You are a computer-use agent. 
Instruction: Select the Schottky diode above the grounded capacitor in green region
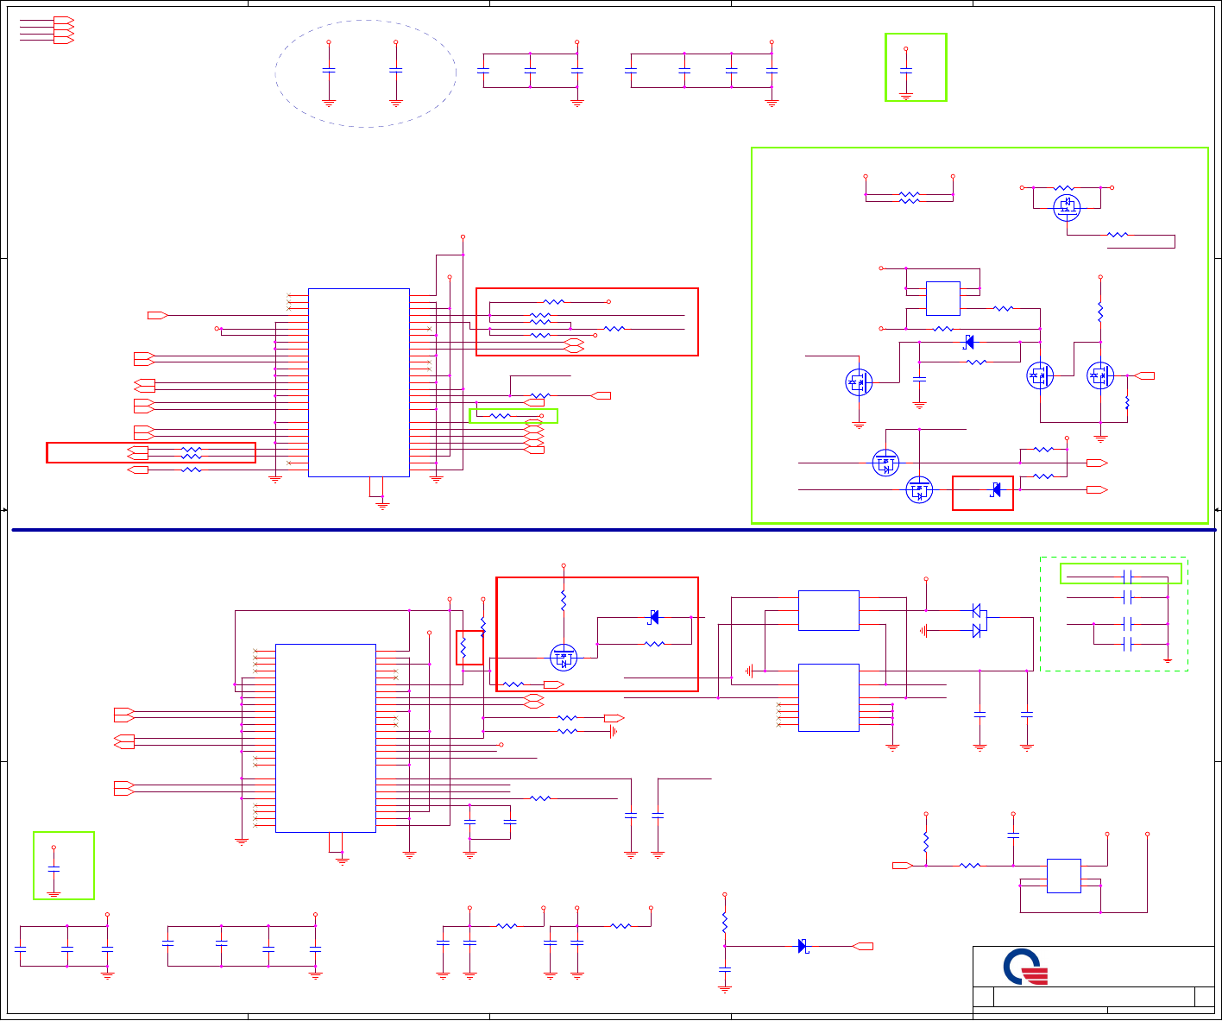968,342
